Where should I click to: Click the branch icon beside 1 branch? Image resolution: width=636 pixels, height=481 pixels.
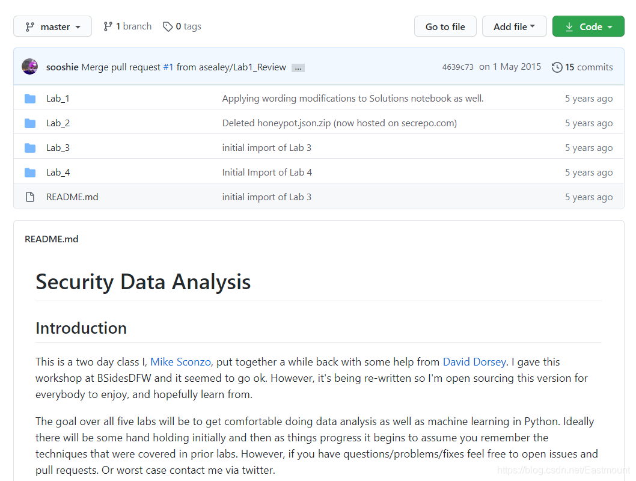coord(108,26)
